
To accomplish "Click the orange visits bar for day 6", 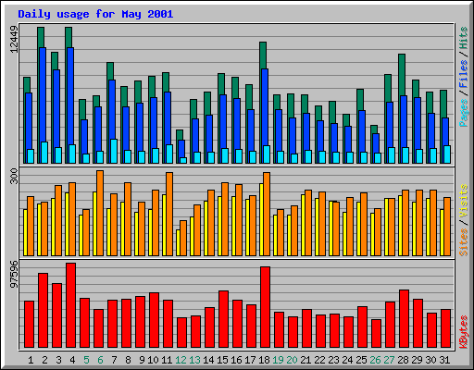I will 100,213.
